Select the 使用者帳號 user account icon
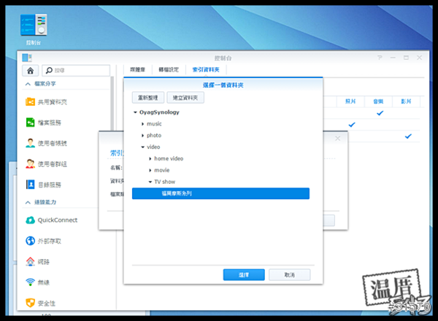The image size is (438, 321). 31,143
